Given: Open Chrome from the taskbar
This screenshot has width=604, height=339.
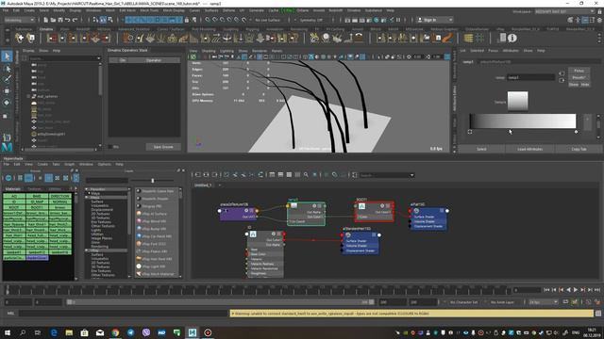Looking at the screenshot, I should tap(115, 332).
